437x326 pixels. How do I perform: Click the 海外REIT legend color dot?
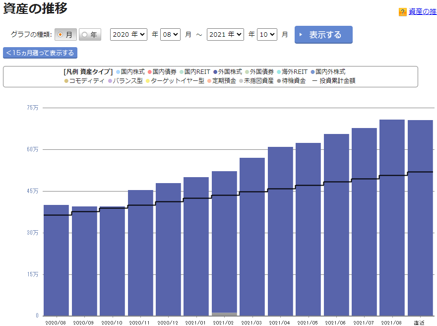(x=279, y=72)
